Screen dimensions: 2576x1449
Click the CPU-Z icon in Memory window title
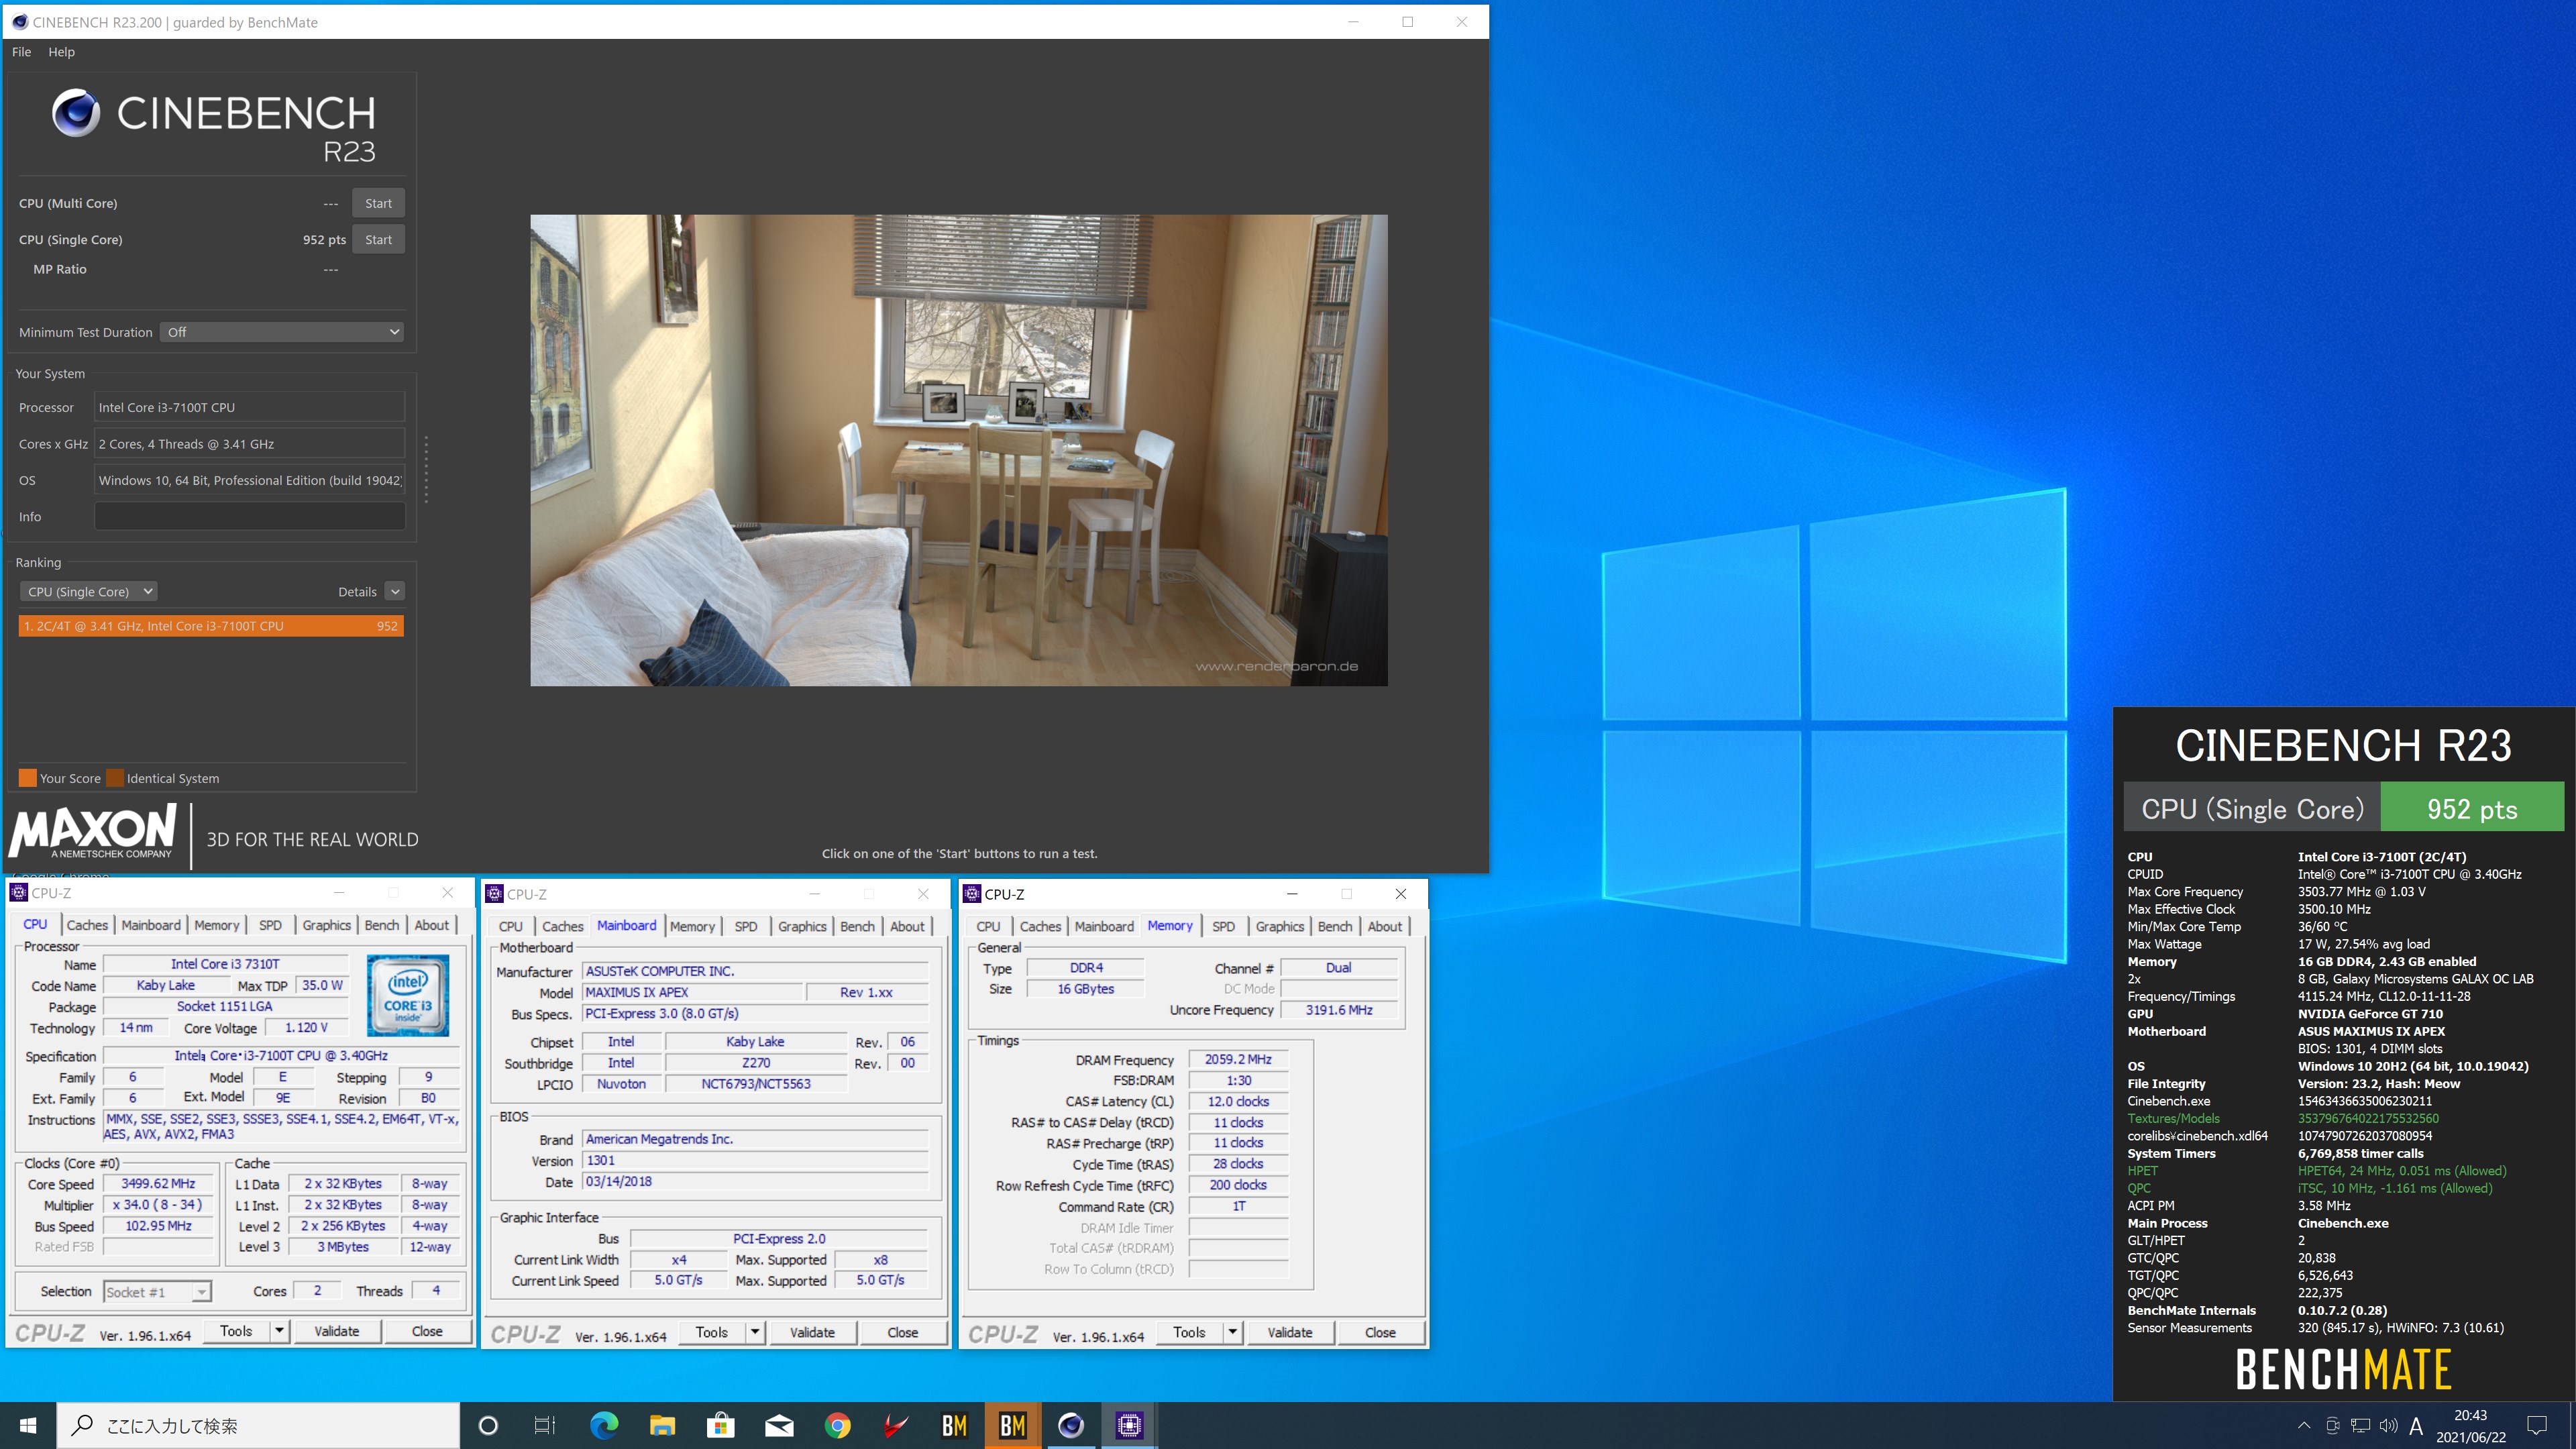tap(972, 894)
